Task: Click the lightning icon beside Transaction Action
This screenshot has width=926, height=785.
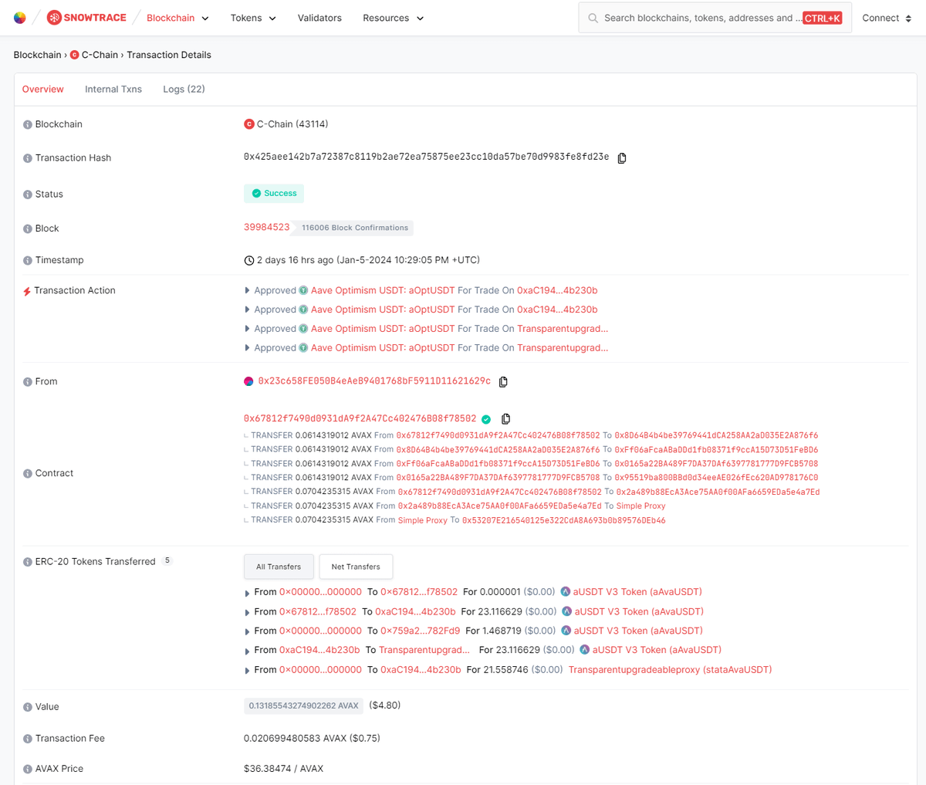Action: [x=28, y=290]
